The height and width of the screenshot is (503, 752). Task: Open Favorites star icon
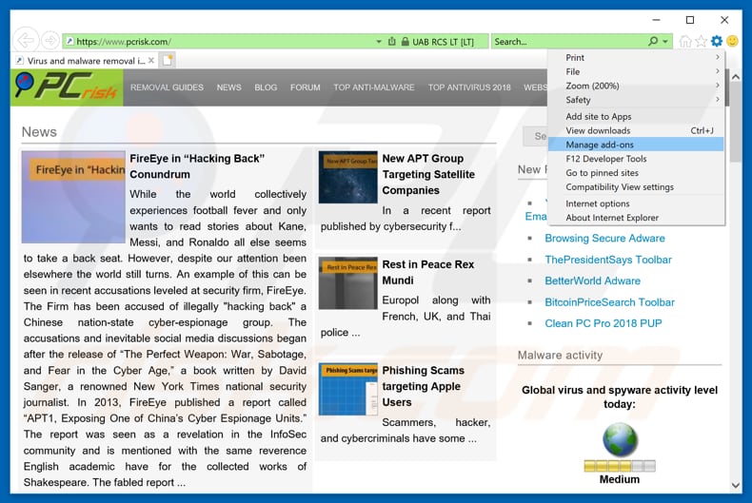[x=701, y=41]
